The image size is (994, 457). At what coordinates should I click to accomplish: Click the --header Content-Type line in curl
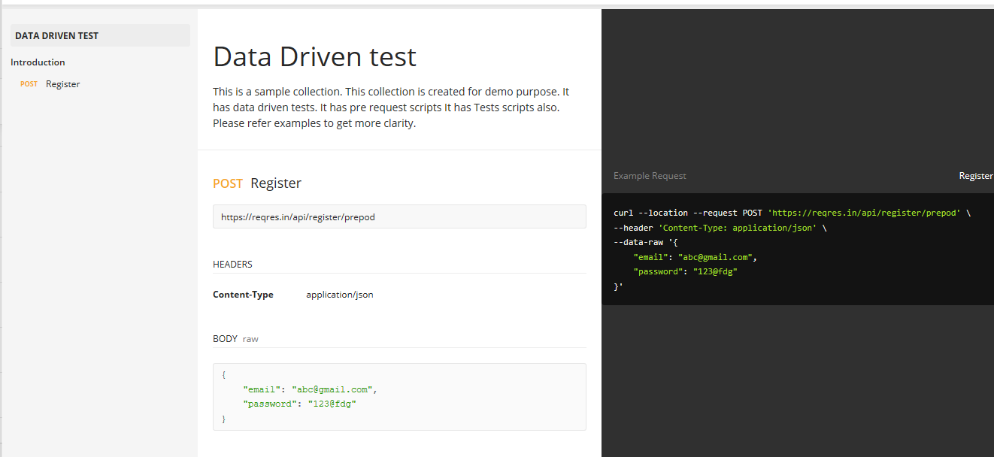[x=720, y=227]
